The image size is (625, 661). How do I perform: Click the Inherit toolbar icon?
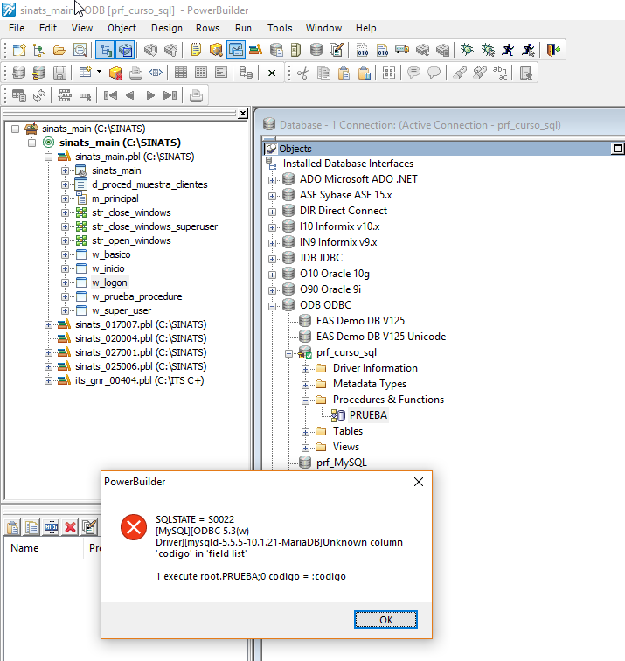(39, 50)
